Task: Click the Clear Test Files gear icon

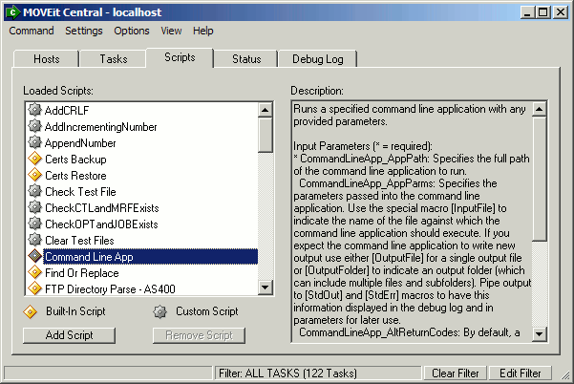Action: pos(34,240)
